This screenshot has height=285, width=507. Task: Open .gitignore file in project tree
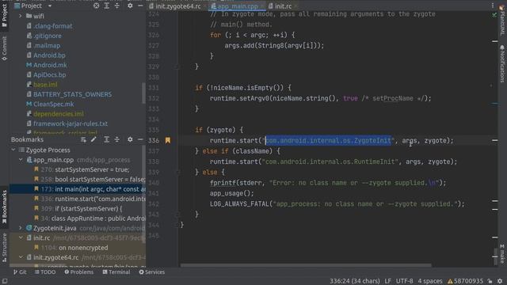tap(48, 36)
